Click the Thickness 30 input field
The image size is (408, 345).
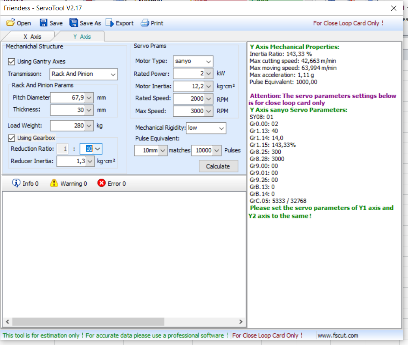click(68, 110)
